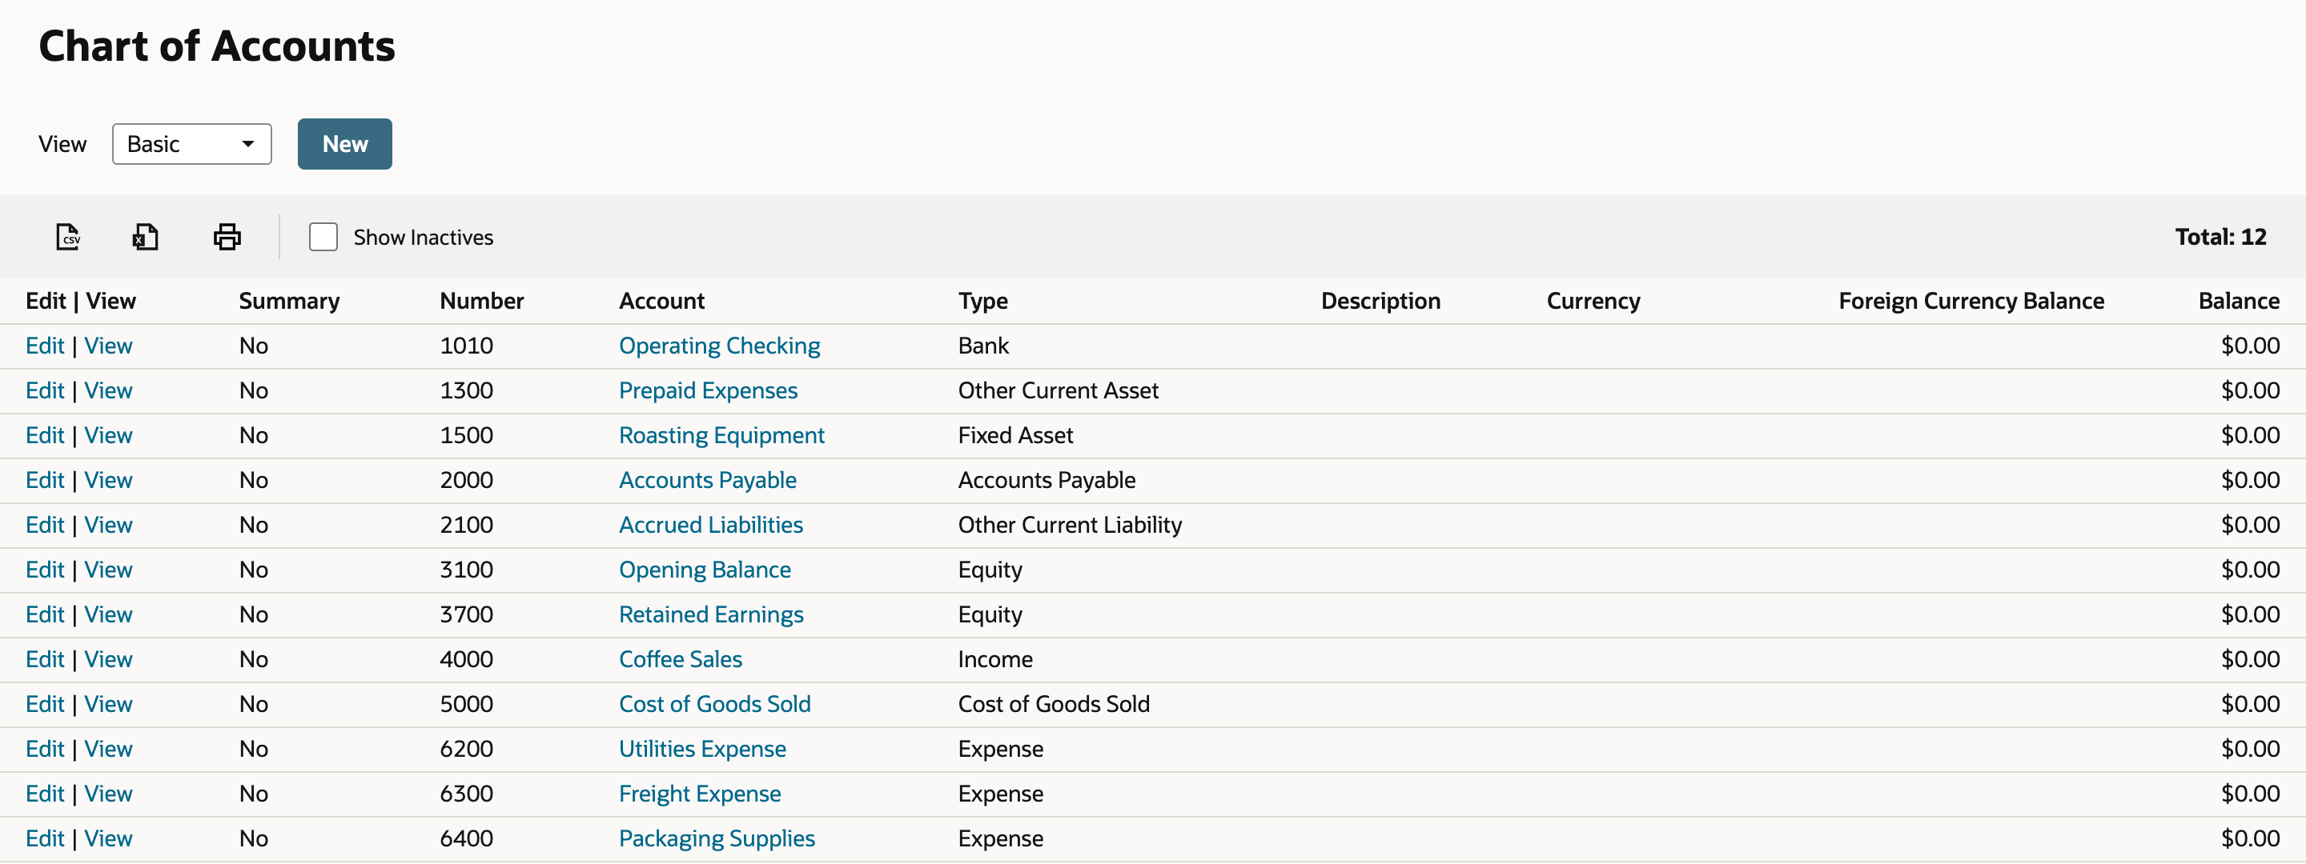2306x864 pixels.
Task: Edit the account numbered 5000
Action: click(x=45, y=704)
